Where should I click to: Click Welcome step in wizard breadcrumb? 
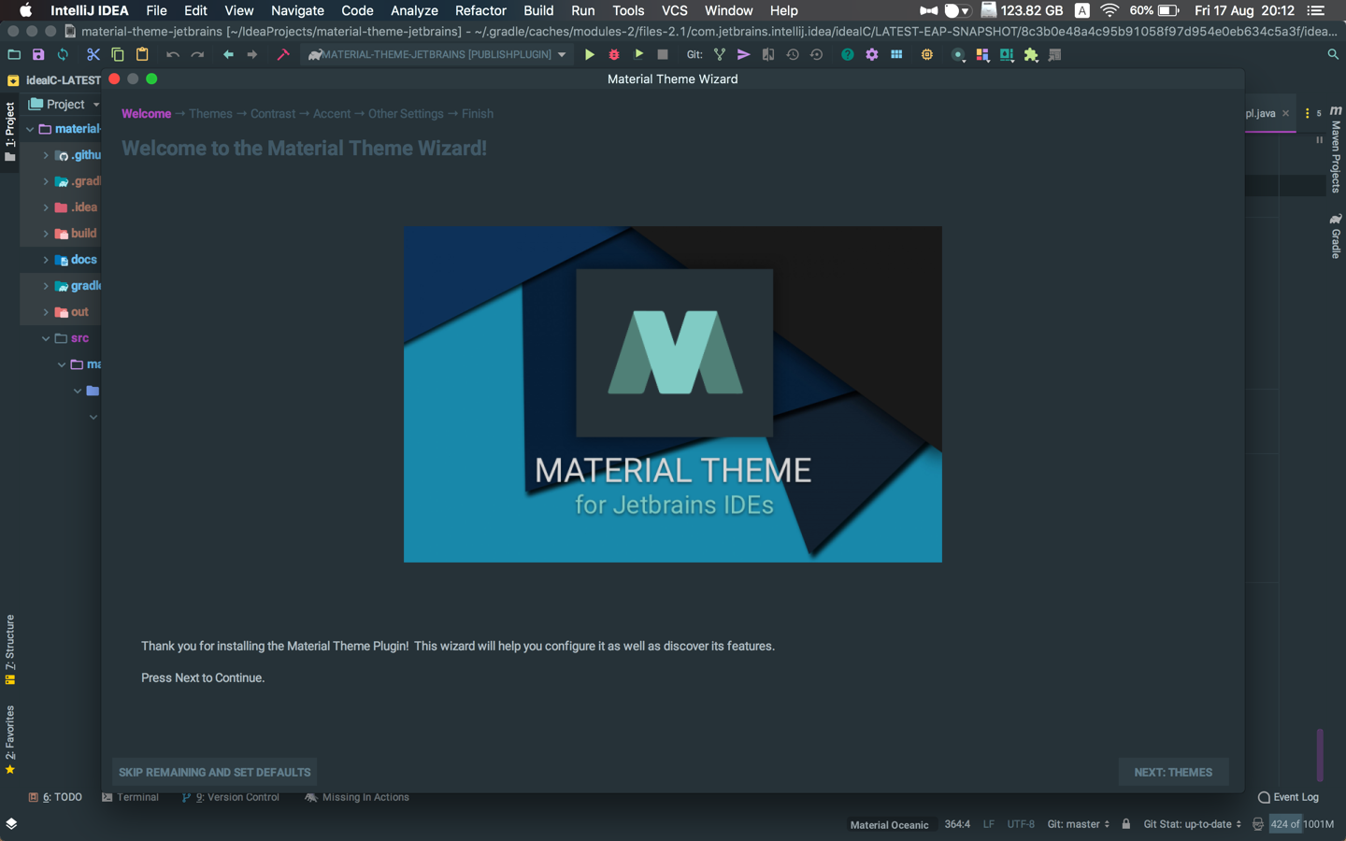click(147, 114)
